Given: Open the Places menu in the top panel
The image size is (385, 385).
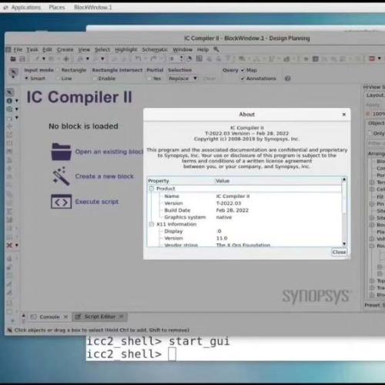Looking at the screenshot, I should pyautogui.click(x=57, y=8).
